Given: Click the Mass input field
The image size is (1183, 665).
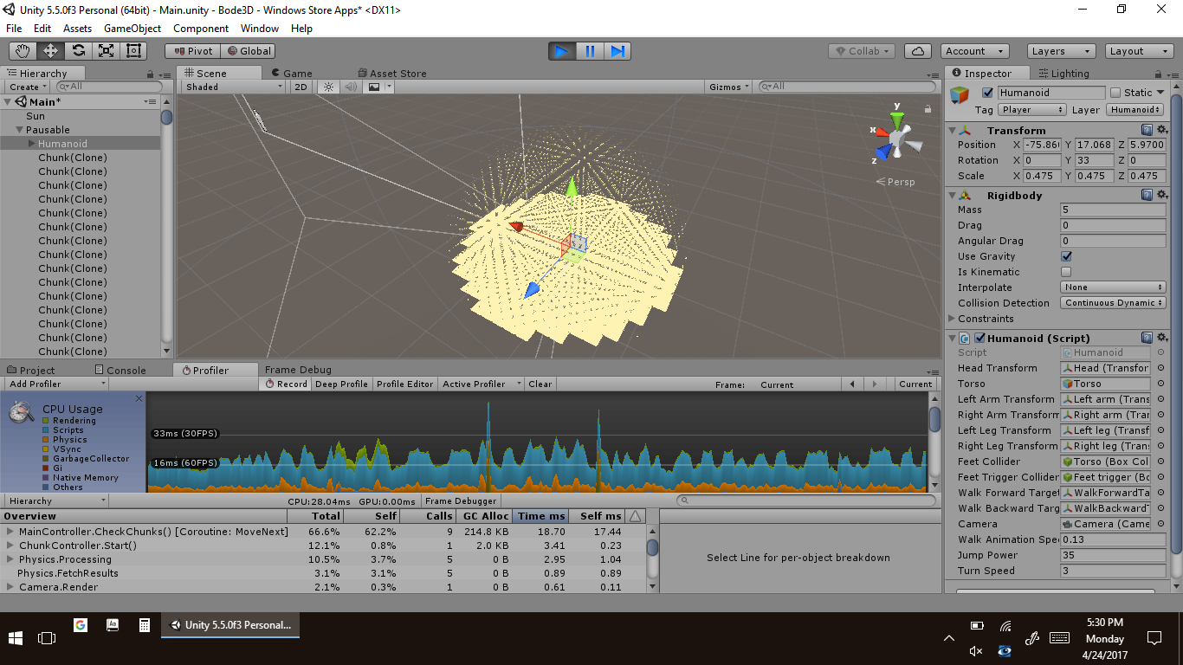Looking at the screenshot, I should (1113, 210).
